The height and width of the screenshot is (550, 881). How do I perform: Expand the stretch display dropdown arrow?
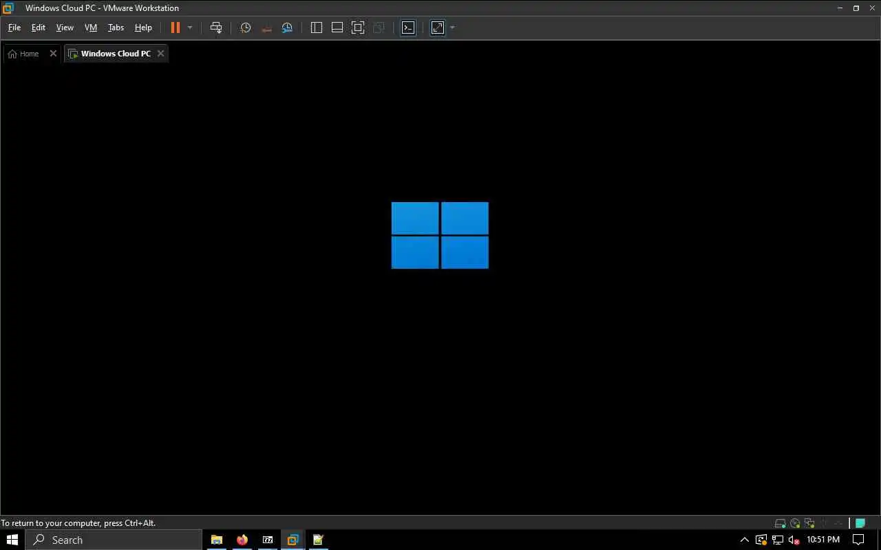452,27
